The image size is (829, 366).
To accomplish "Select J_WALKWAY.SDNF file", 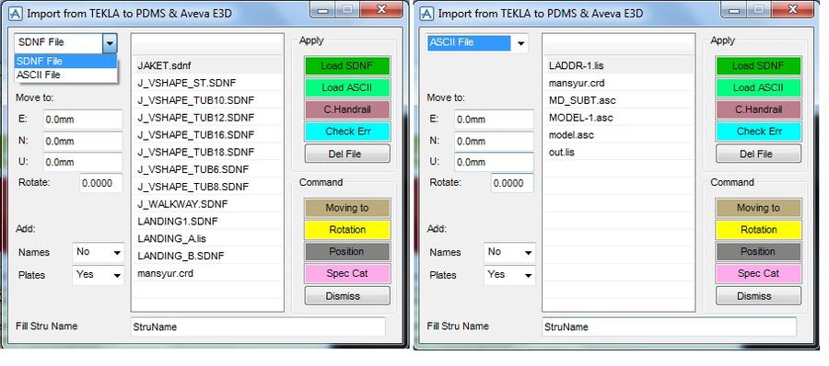I will click(208, 204).
